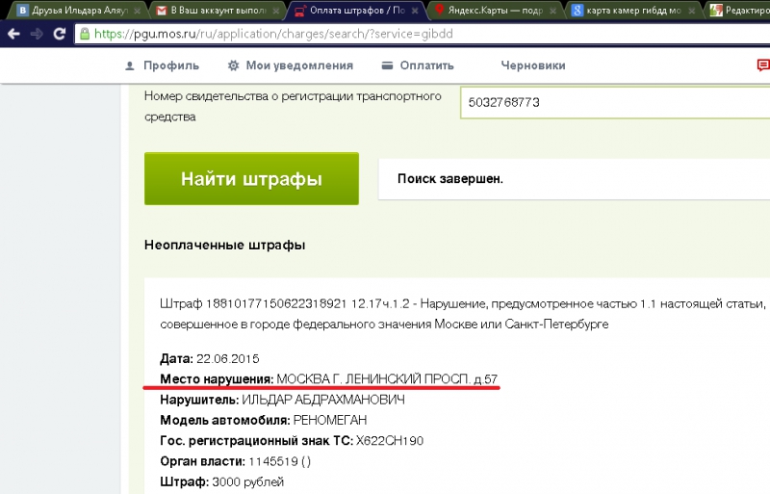This screenshot has width=770, height=494.
Task: Switch to the 'Редактиро' tab
Action: click(x=739, y=11)
